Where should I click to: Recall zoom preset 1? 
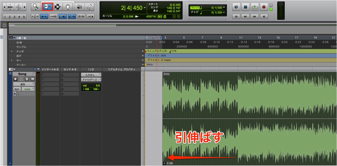point(5,16)
